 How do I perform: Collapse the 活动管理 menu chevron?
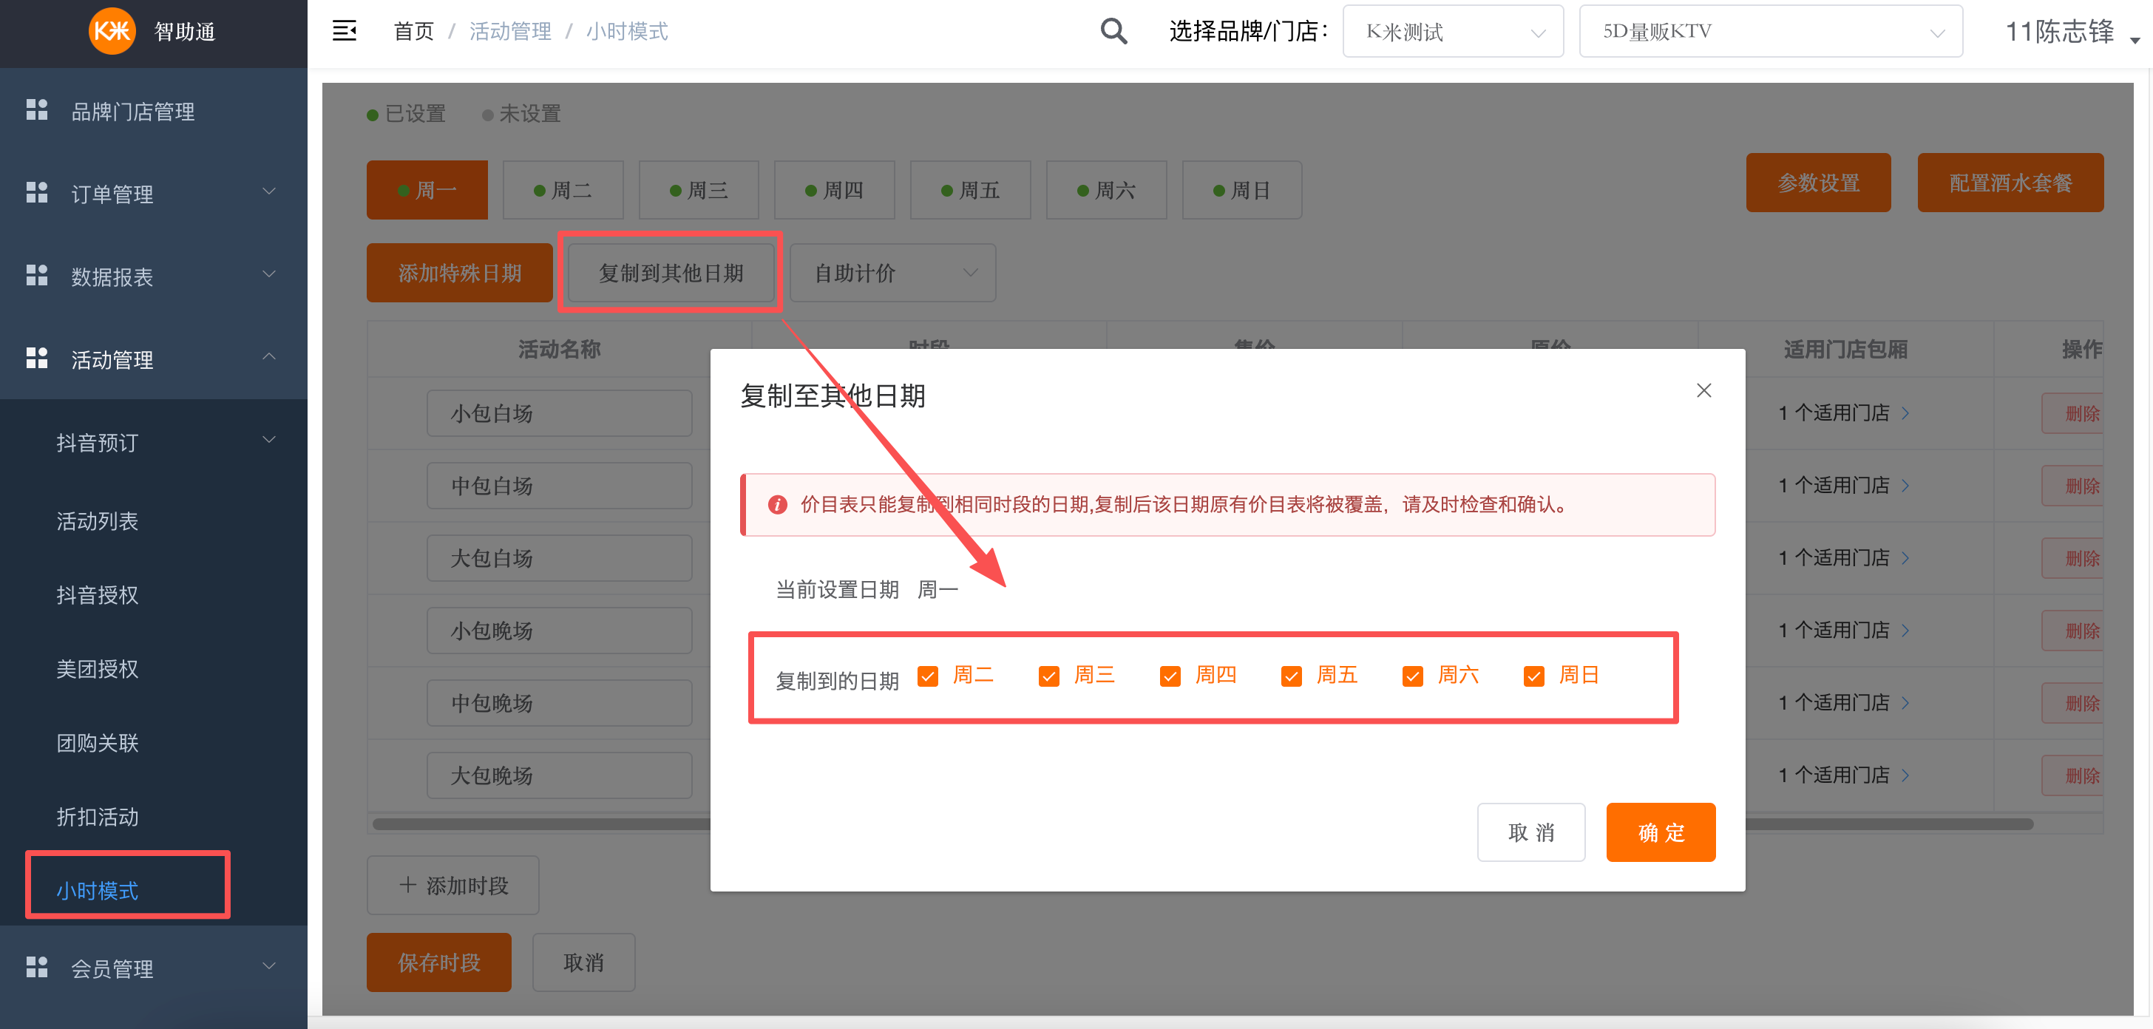(x=269, y=357)
